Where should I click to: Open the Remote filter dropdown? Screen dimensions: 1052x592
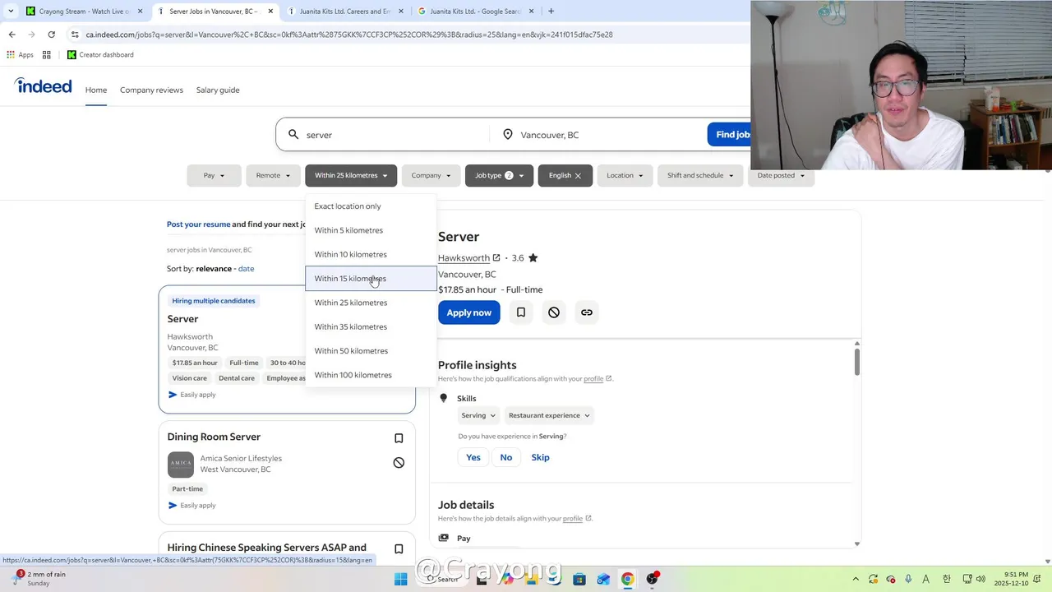tap(273, 175)
